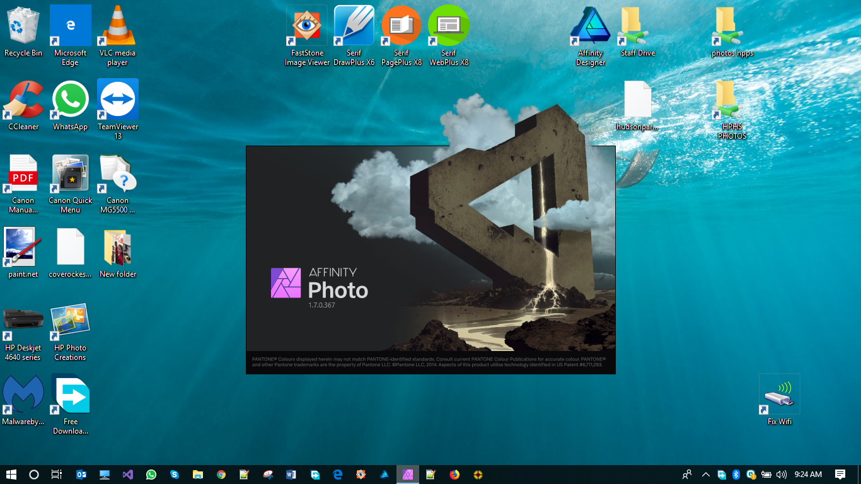Open the People icon in taskbar
Screen dimensions: 861x484
pos(687,475)
